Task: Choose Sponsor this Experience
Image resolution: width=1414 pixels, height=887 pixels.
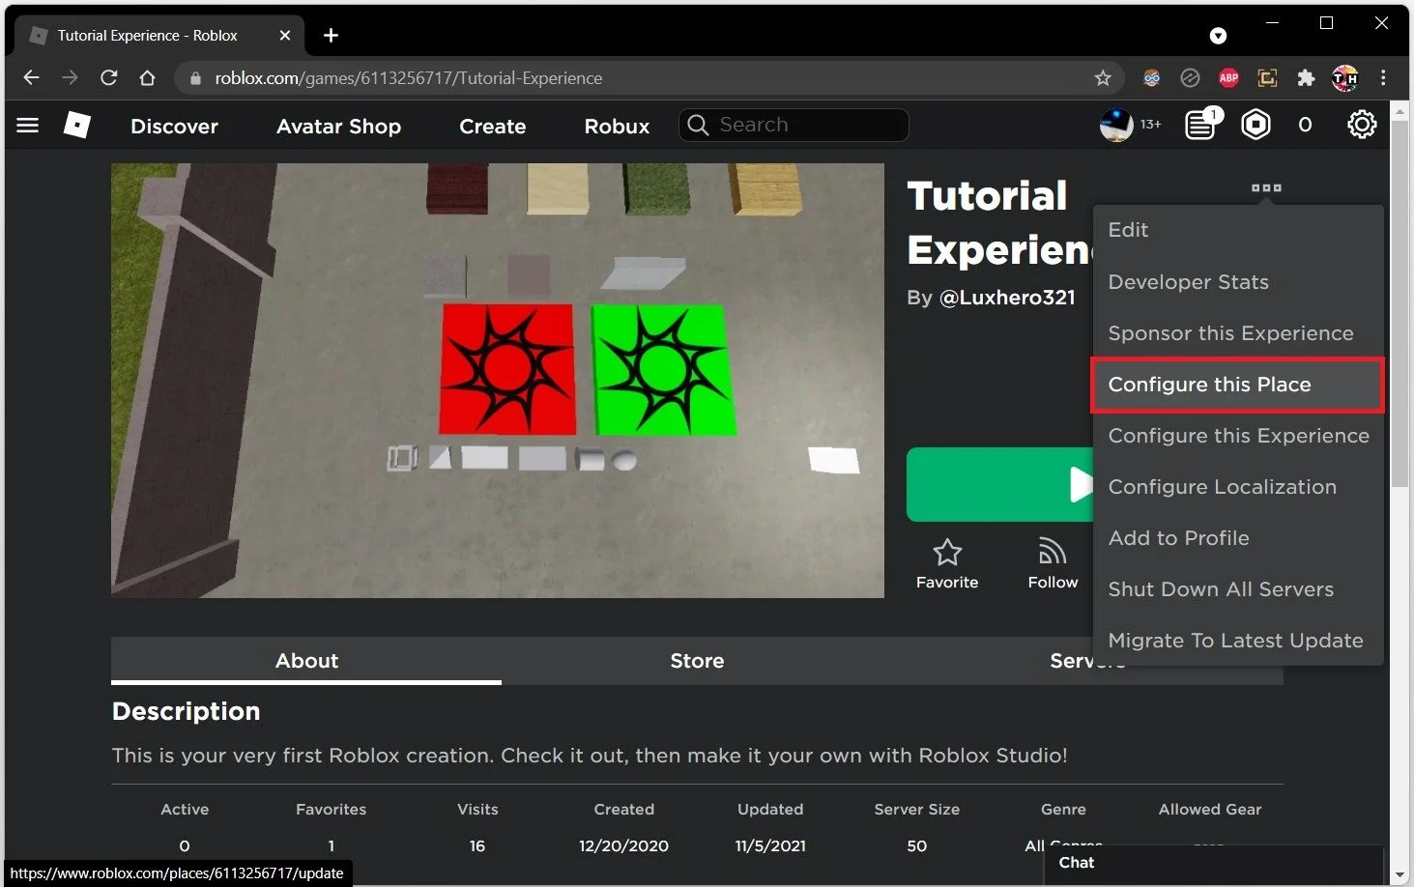Action: point(1238,333)
